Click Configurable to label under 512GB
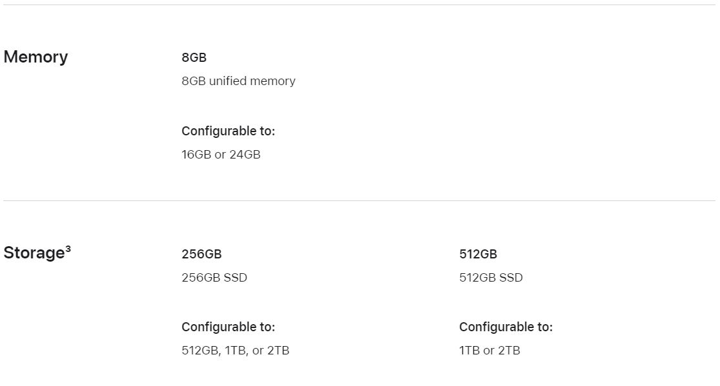The height and width of the screenshot is (386, 720). coord(506,327)
